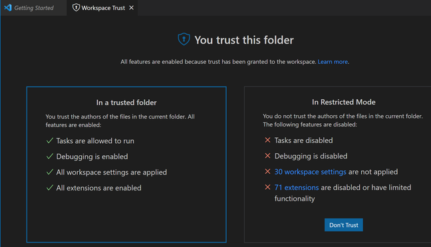Image resolution: width=431 pixels, height=247 pixels.
Task: Click the All features are enabled description text
Action: pyautogui.click(x=218, y=62)
